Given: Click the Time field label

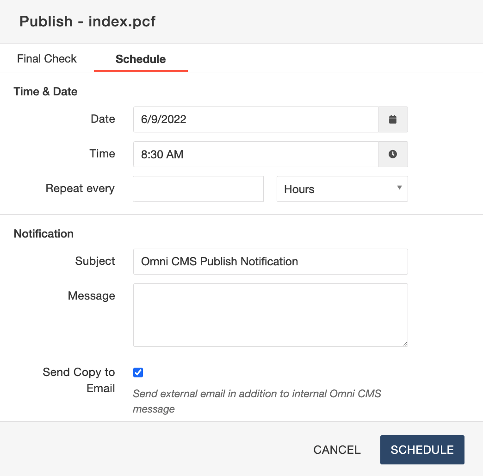Looking at the screenshot, I should [x=102, y=154].
